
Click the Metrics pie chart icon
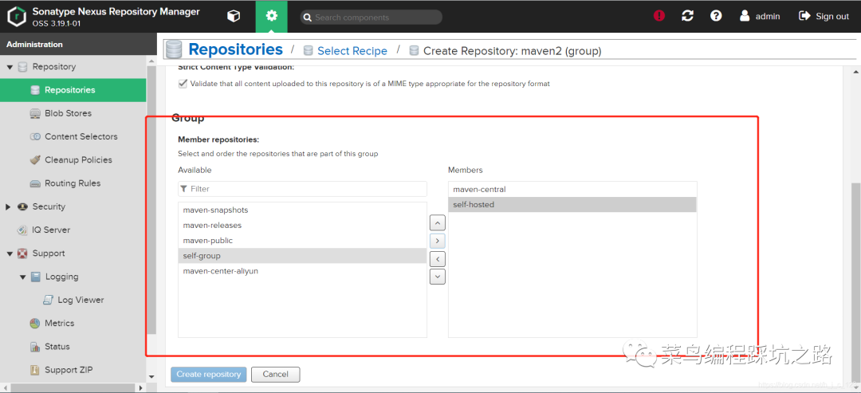pyautogui.click(x=35, y=324)
